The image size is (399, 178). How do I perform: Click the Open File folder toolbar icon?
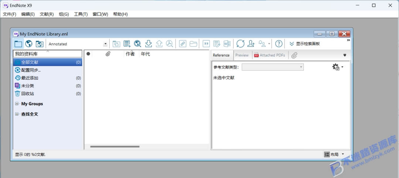(x=193, y=44)
